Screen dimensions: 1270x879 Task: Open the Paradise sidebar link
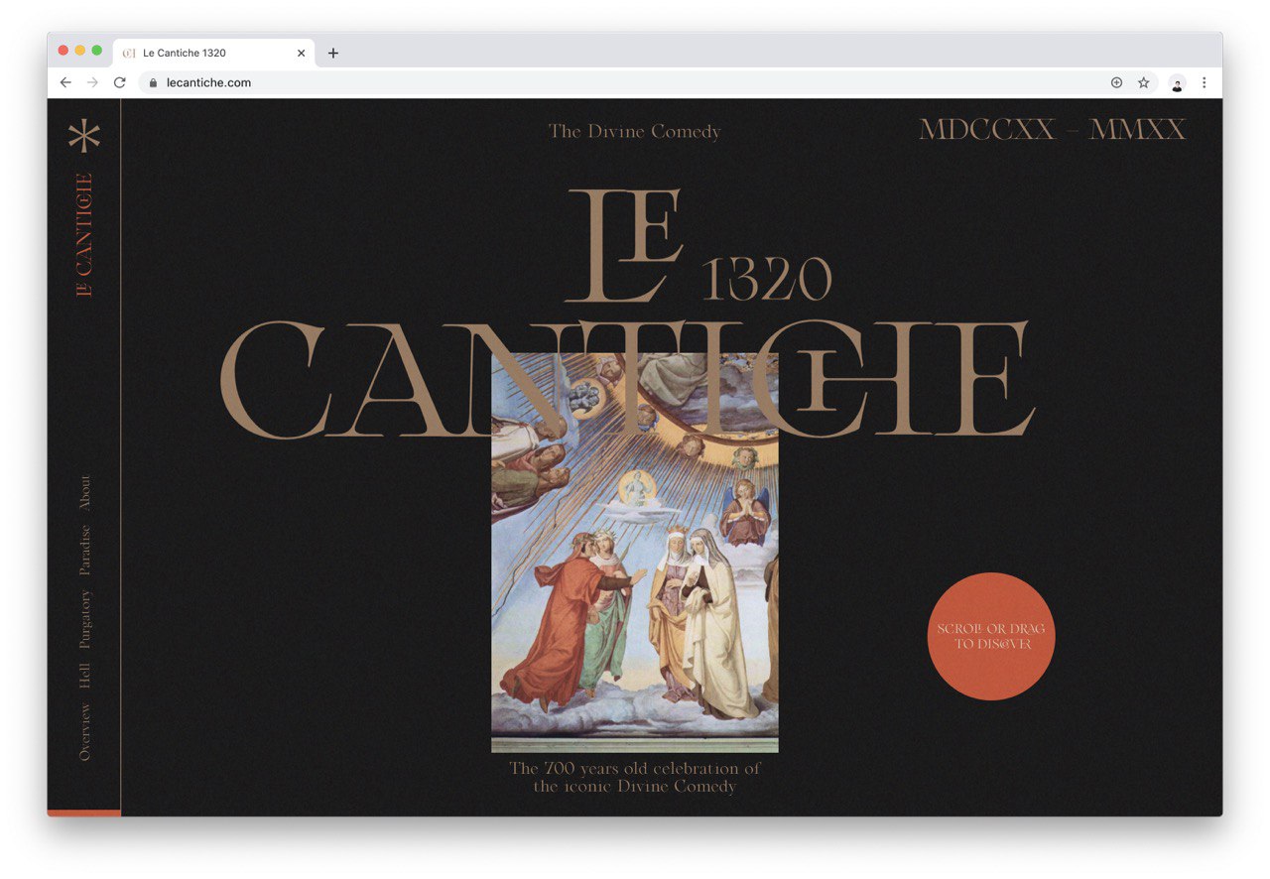[85, 550]
